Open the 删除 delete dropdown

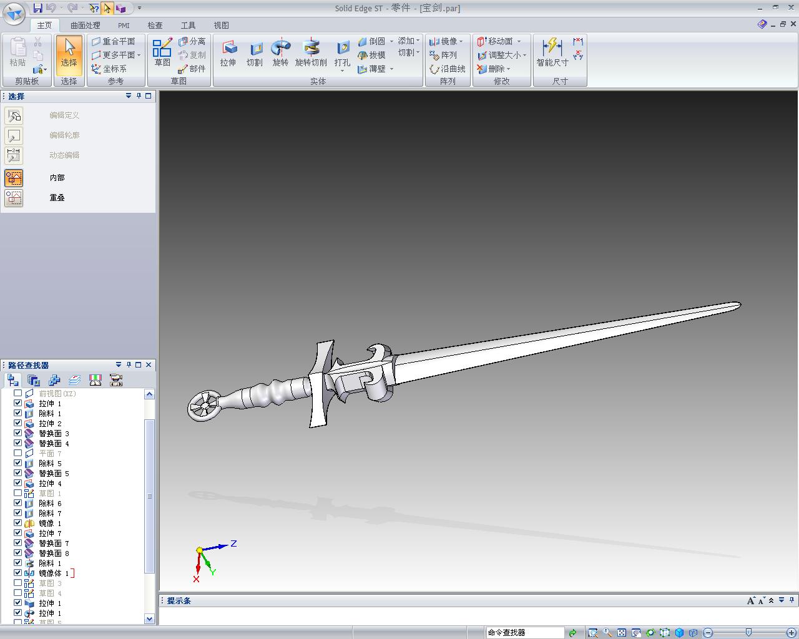(508, 69)
